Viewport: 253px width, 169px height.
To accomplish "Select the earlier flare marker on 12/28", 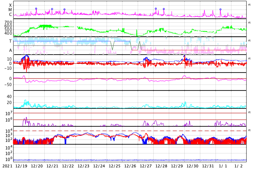I will (156, 8).
